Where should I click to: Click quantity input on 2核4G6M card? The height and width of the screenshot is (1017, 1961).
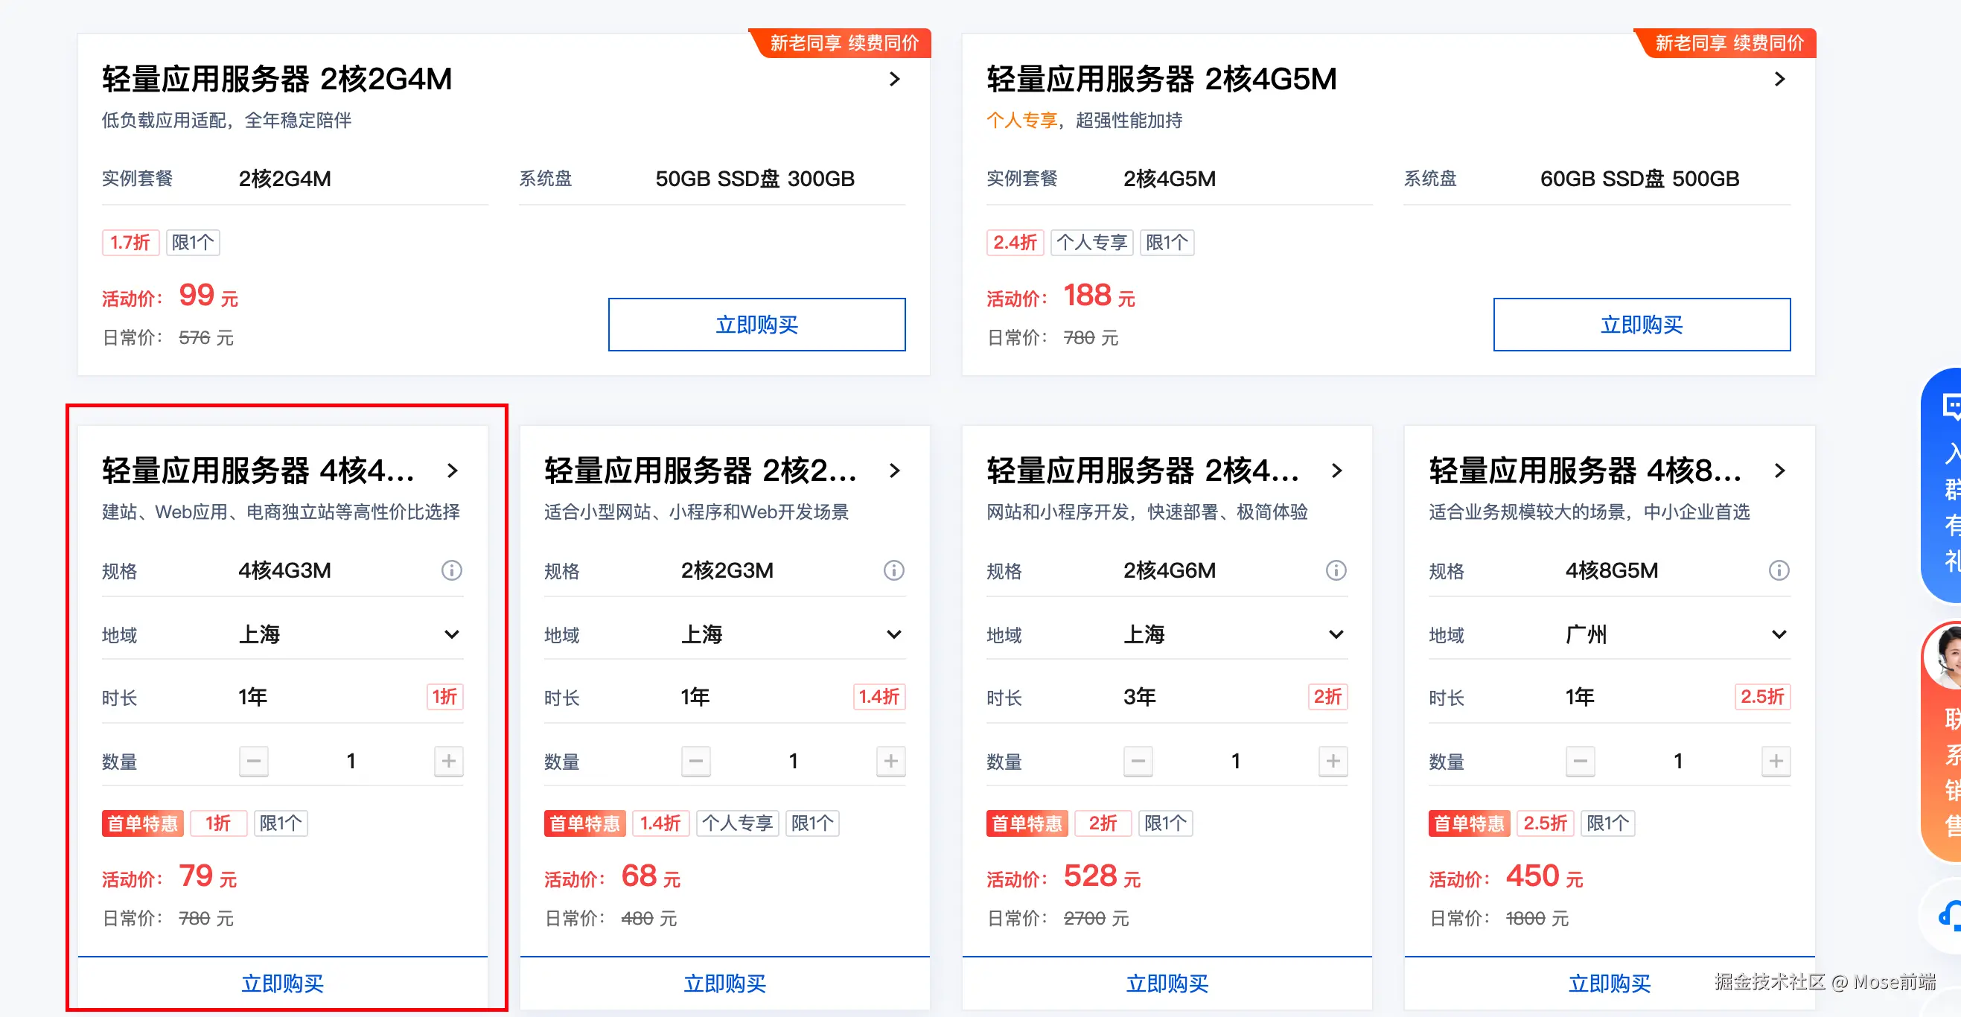tap(1236, 760)
